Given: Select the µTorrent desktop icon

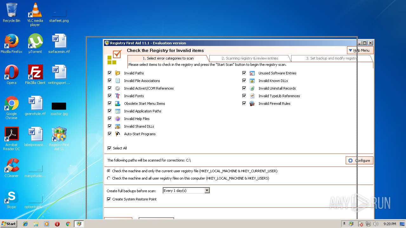Looking at the screenshot, I should coord(35,44).
